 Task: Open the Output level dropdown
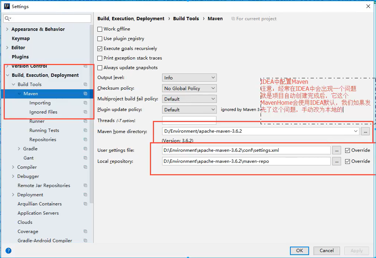[x=189, y=78]
